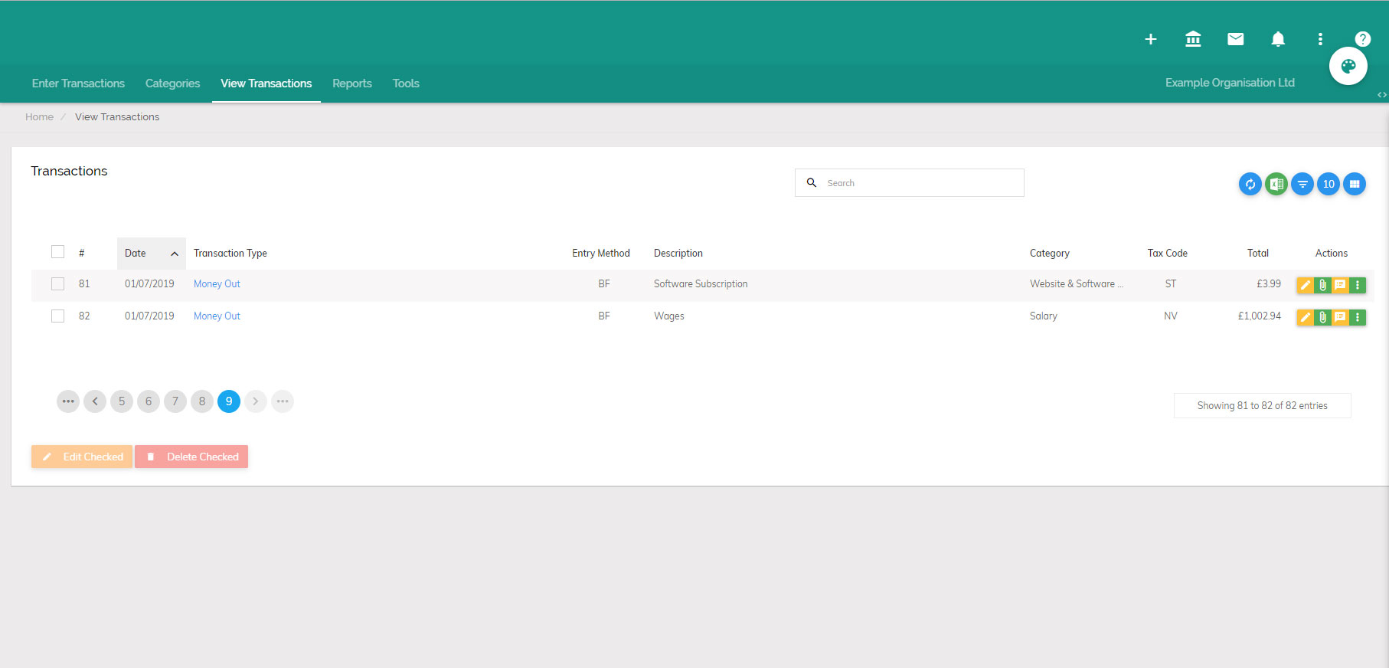Open Money Out link for transaction 81
Image resolution: width=1389 pixels, height=668 pixels.
point(217,283)
